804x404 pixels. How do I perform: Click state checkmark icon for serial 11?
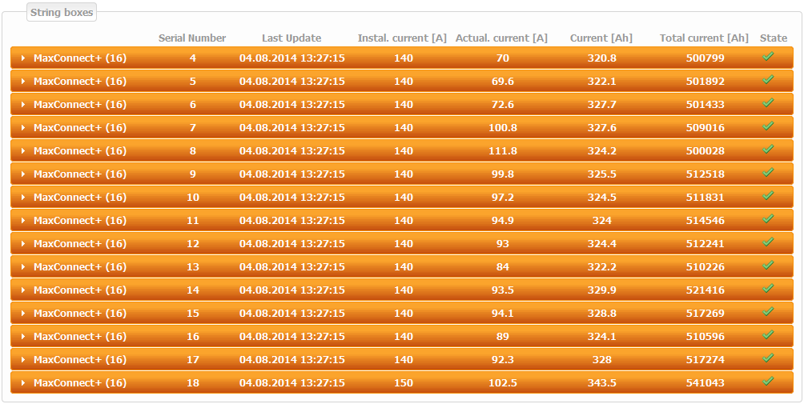(x=768, y=219)
